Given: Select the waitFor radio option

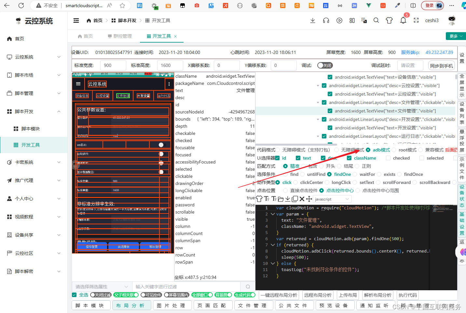Looking at the screenshot, I should pyautogui.click(x=355, y=174).
